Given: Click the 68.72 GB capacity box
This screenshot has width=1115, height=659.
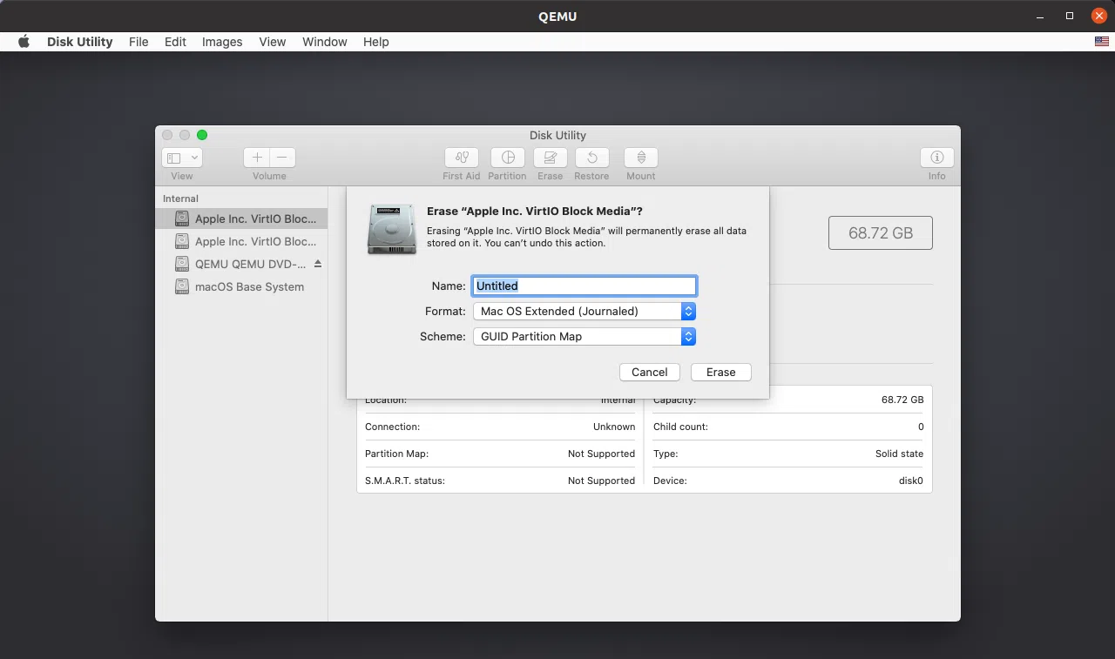Looking at the screenshot, I should pyautogui.click(x=881, y=233).
